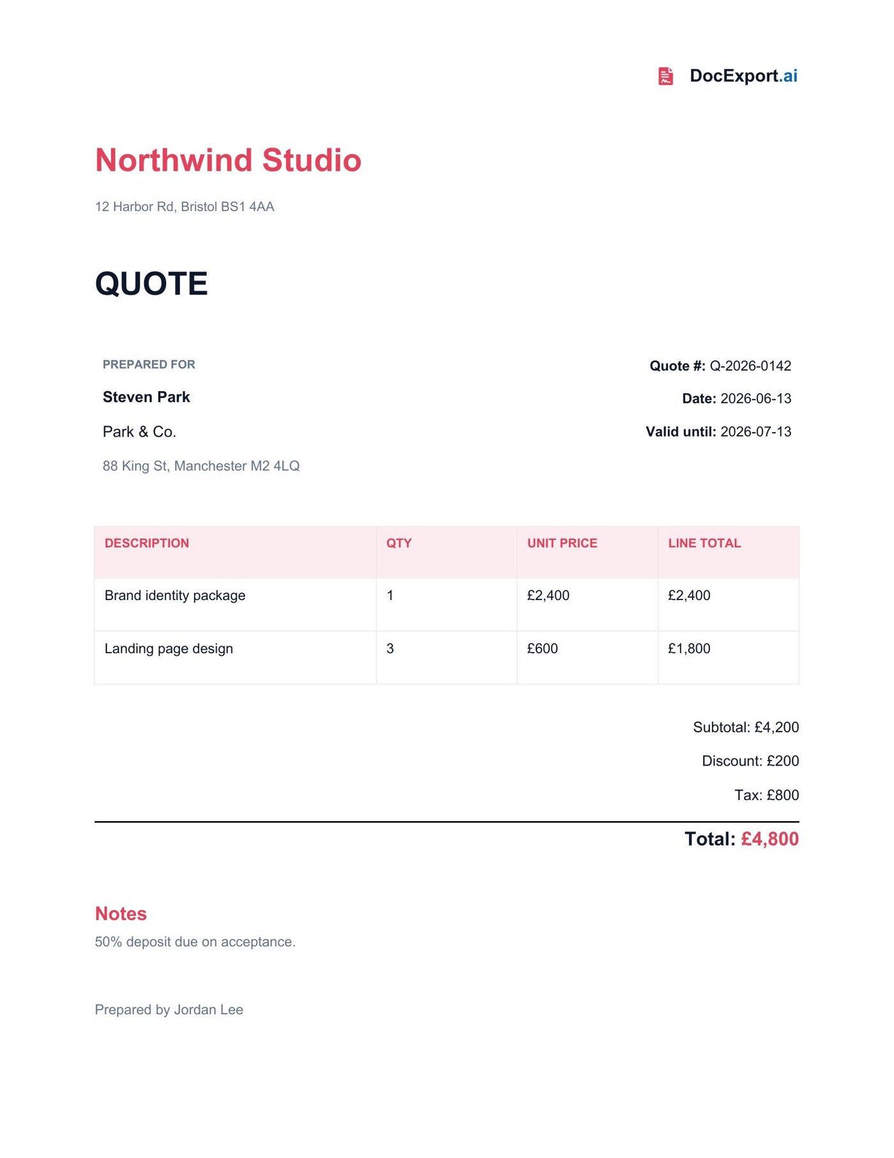Click the Valid until date 2026-07-13
The height and width of the screenshot is (1158, 894).
[x=755, y=432]
